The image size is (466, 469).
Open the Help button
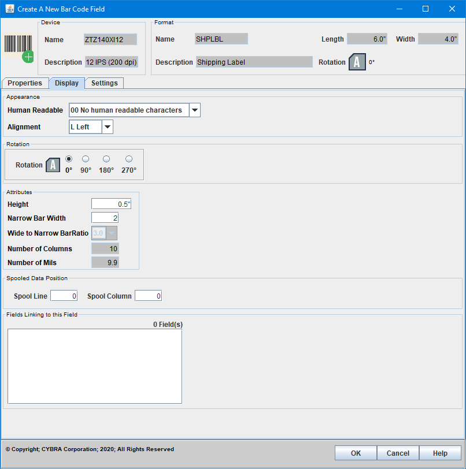(440, 453)
